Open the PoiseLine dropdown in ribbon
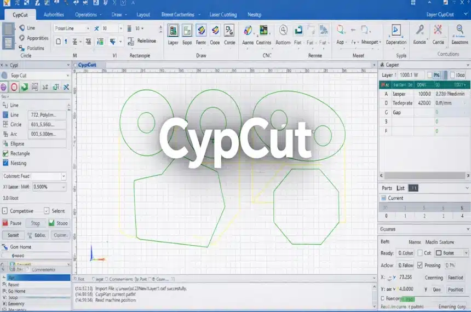Screen dimensions: 471x312 point(88,28)
